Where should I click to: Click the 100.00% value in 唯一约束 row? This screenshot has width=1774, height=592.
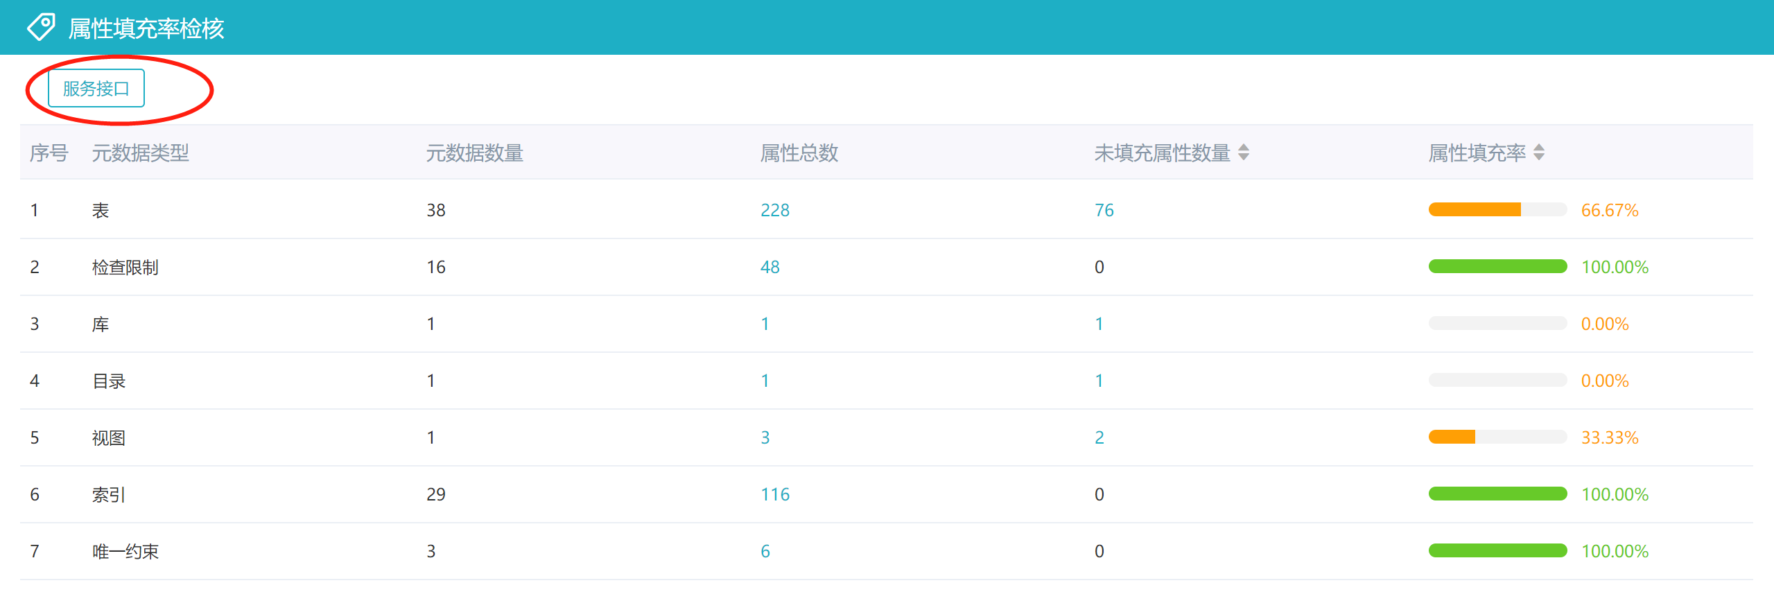[x=1615, y=551]
